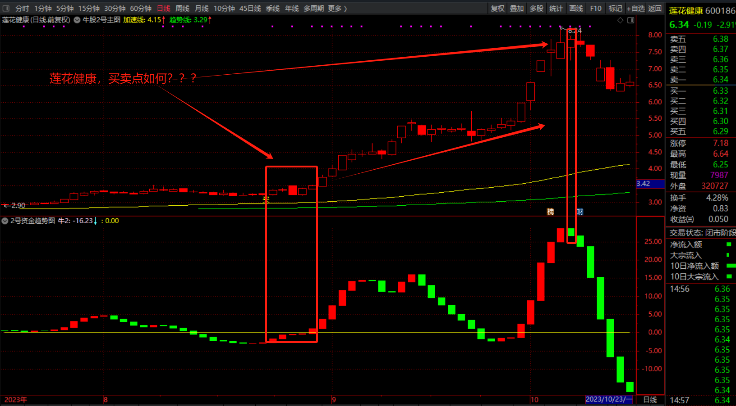This screenshot has height=406, width=736.
Task: Select the 45日线 period
Action: pyautogui.click(x=250, y=8)
